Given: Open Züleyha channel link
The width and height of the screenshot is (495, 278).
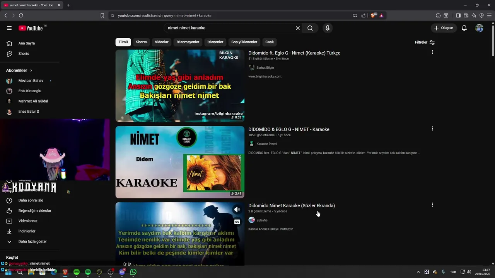Looking at the screenshot, I should click(262, 220).
